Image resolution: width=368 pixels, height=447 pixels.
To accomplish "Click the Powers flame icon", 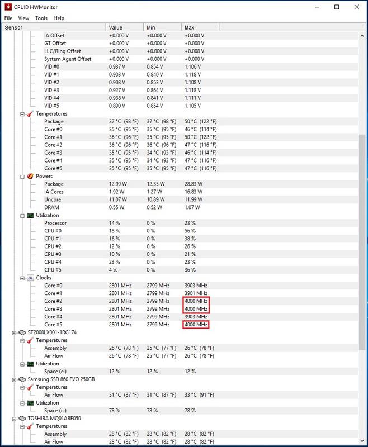I will point(30,176).
